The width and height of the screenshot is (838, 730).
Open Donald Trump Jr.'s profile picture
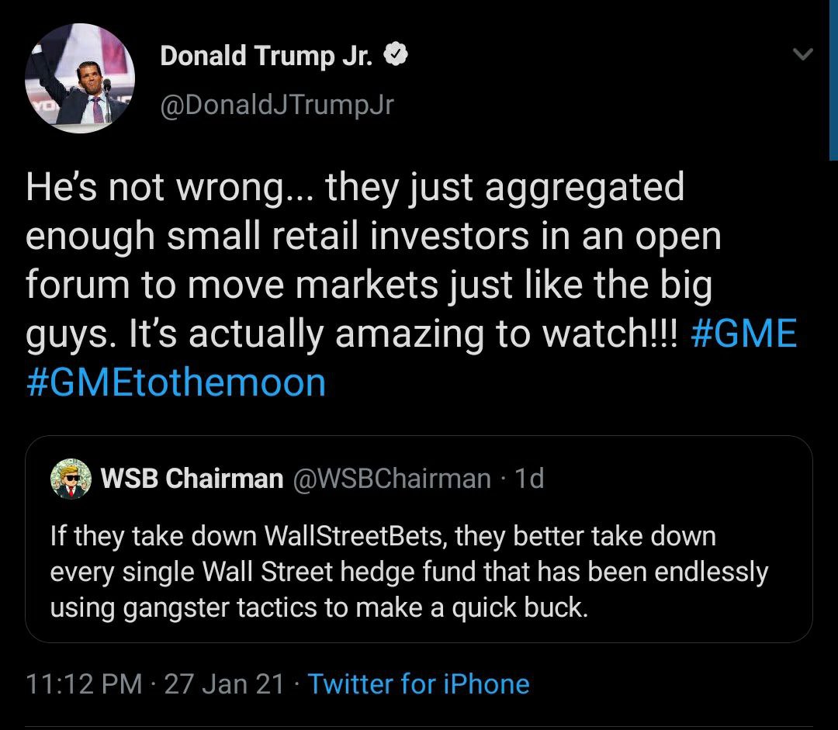80,79
